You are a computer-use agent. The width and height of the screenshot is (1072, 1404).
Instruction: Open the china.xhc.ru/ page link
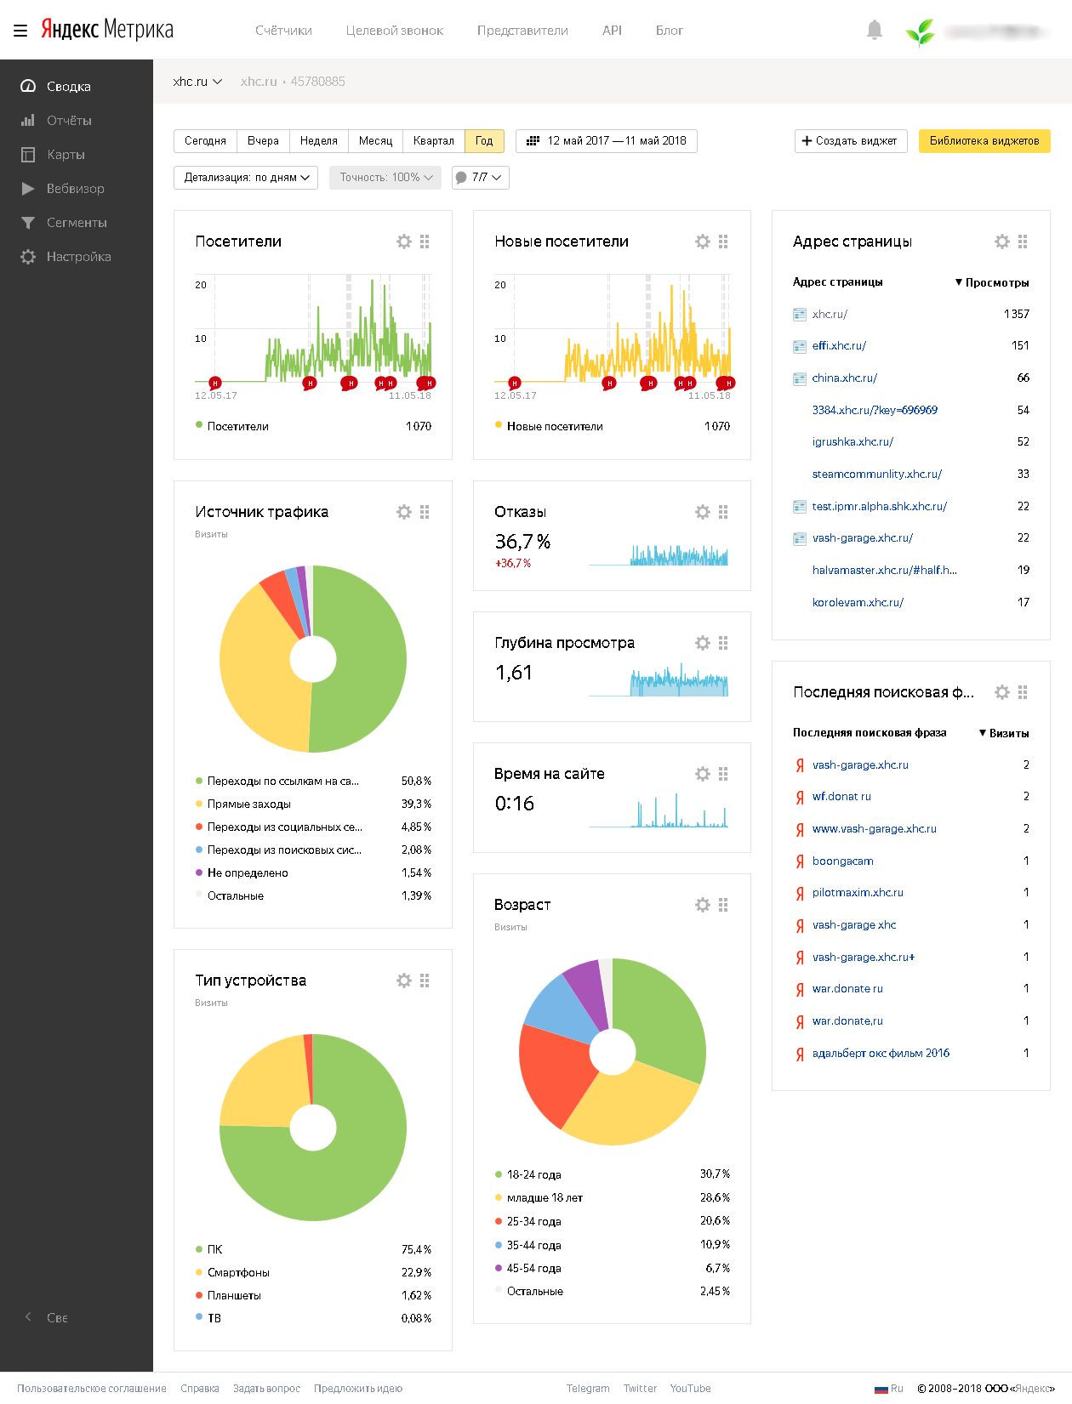pos(845,378)
